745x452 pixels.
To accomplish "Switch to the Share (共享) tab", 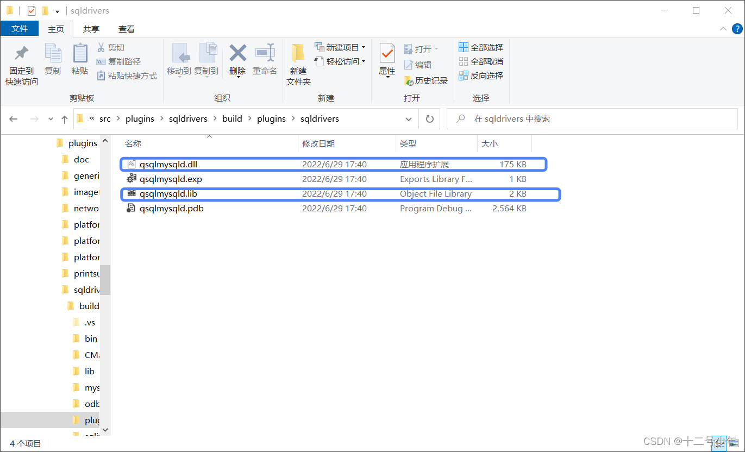I will (x=91, y=29).
